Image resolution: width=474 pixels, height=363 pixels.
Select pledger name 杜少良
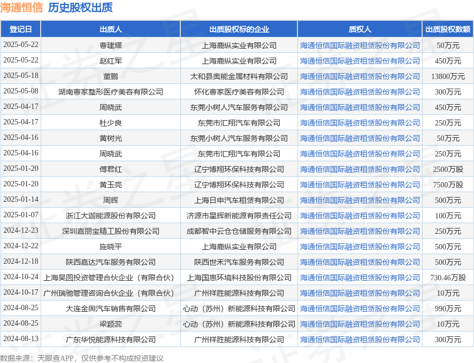111,123
